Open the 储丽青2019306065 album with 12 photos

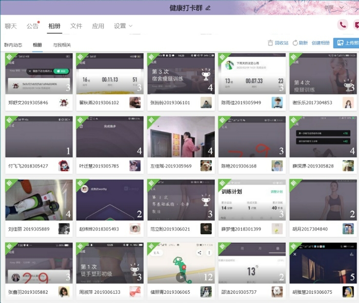[181, 263]
